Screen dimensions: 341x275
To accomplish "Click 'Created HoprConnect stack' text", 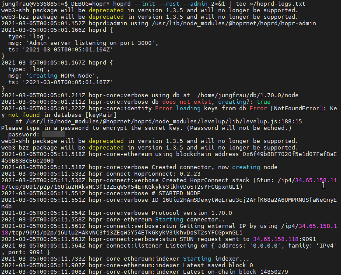I will click(206, 180).
